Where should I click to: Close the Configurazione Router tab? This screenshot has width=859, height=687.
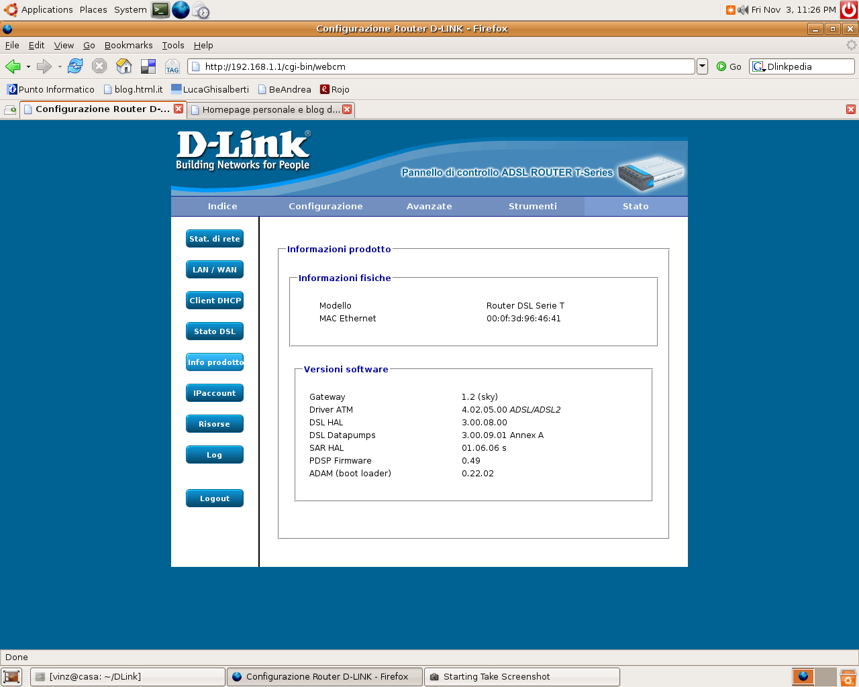[179, 109]
